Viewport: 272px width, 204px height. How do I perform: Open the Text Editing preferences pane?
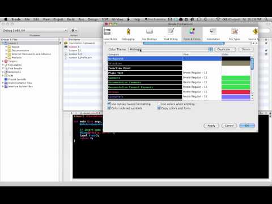click(171, 34)
